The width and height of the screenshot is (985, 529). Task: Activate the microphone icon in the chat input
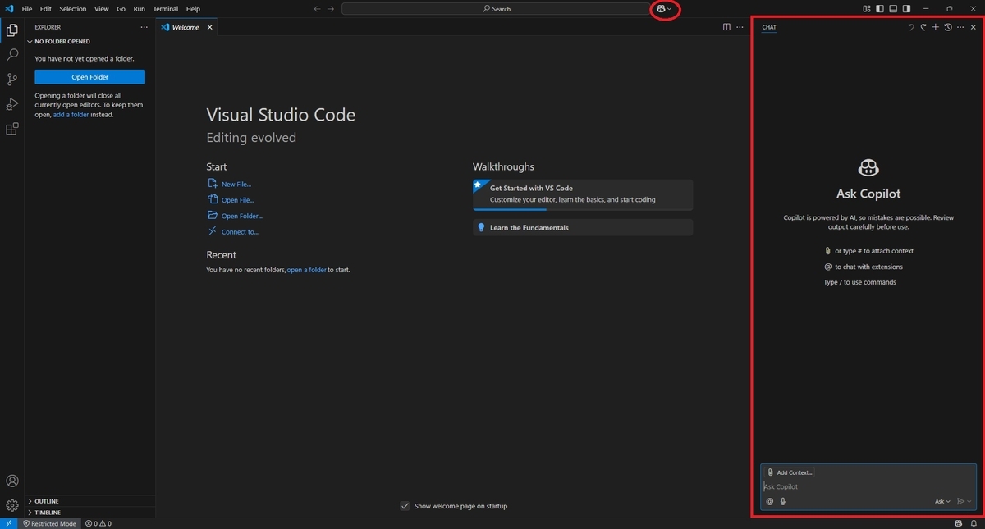tap(782, 501)
